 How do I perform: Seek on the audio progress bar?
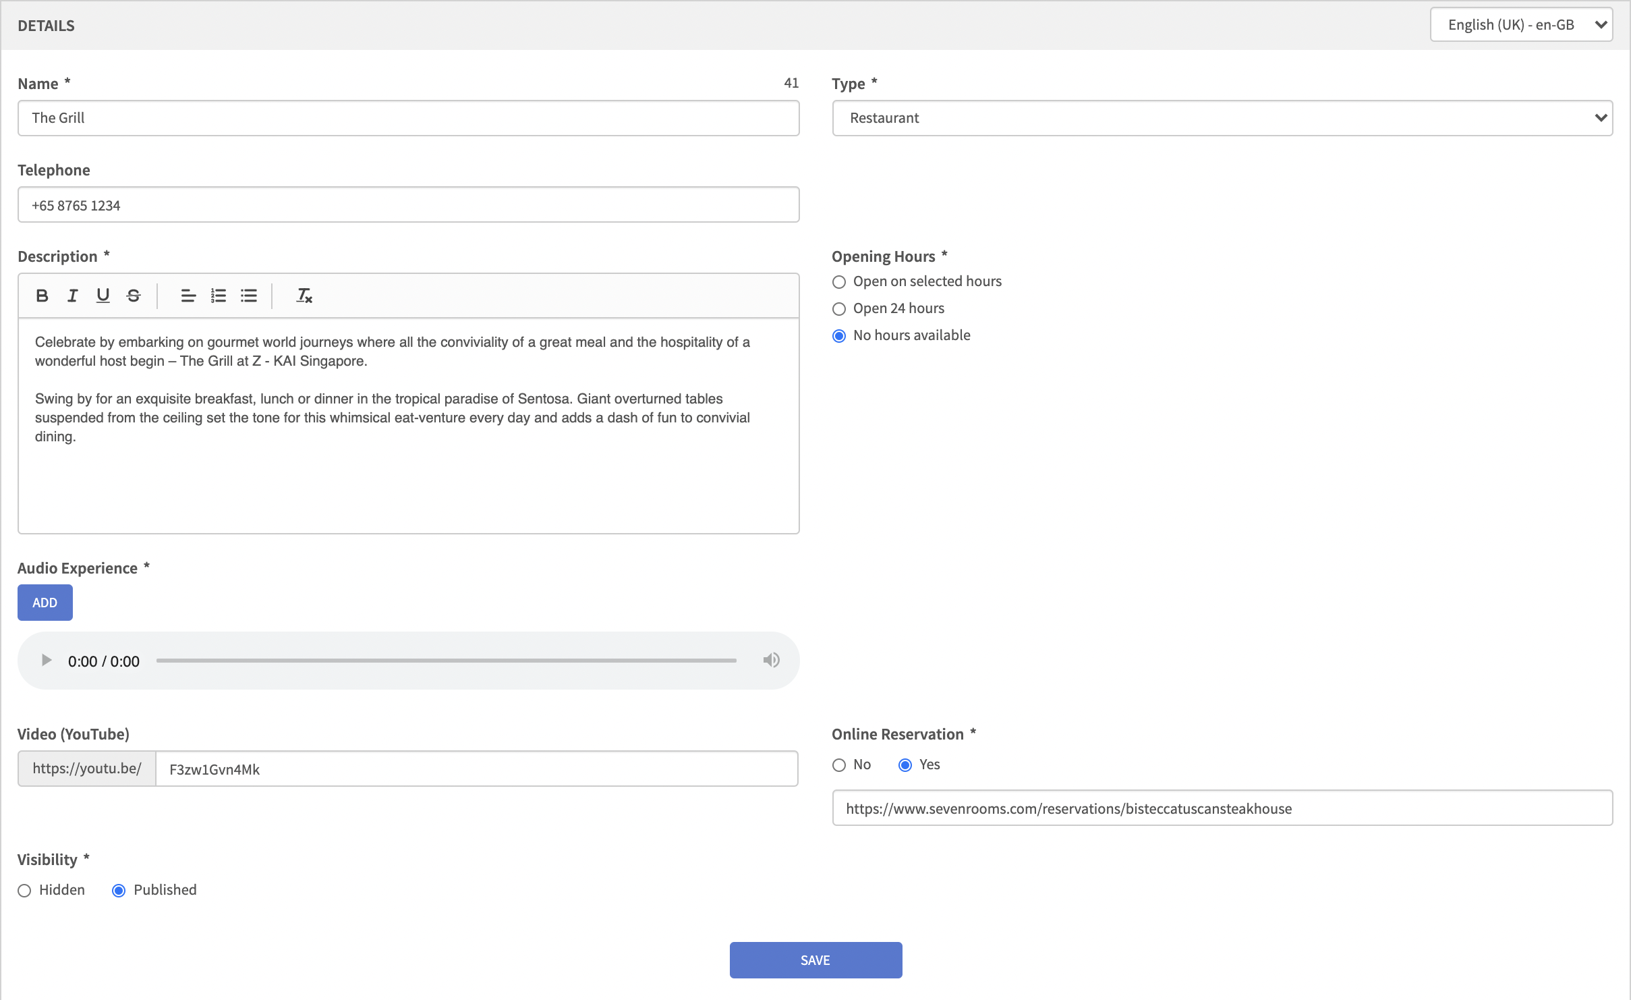[446, 661]
